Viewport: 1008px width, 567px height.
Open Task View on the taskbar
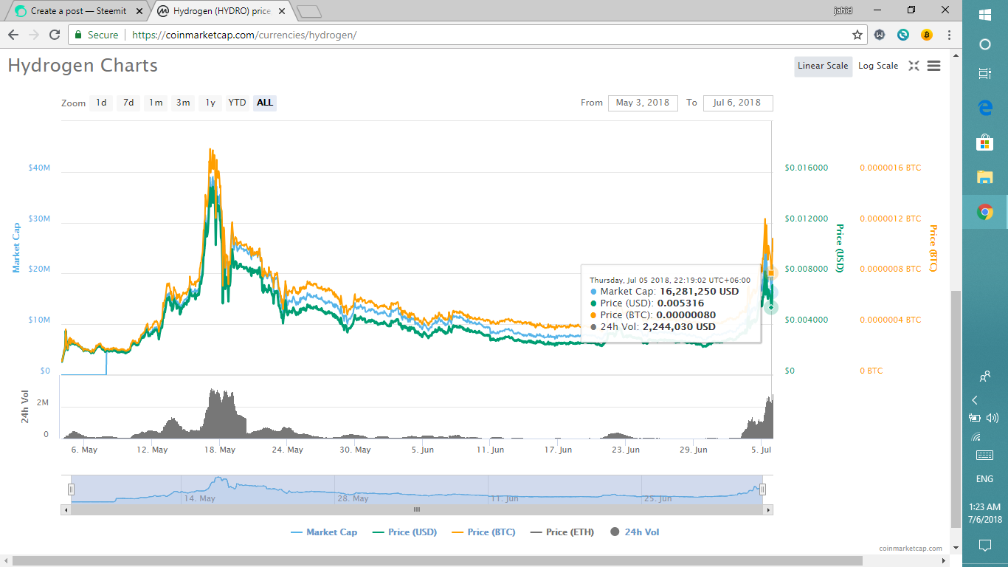[984, 74]
